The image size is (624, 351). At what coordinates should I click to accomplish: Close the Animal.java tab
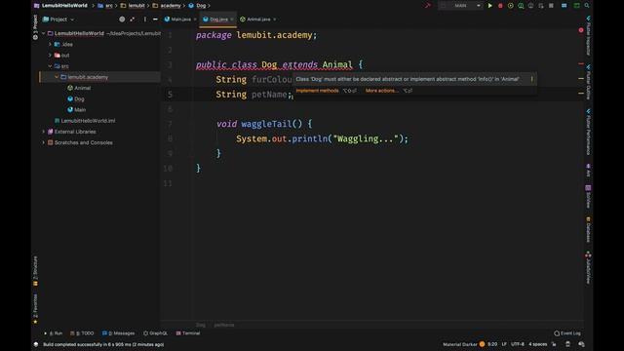275,19
